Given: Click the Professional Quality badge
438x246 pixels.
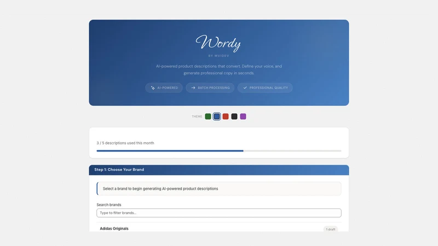Looking at the screenshot, I should point(265,87).
